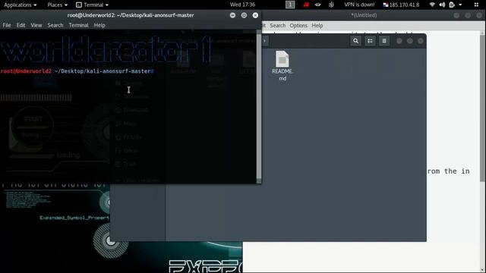Click the eye icon in top bar

(x=317, y=5)
